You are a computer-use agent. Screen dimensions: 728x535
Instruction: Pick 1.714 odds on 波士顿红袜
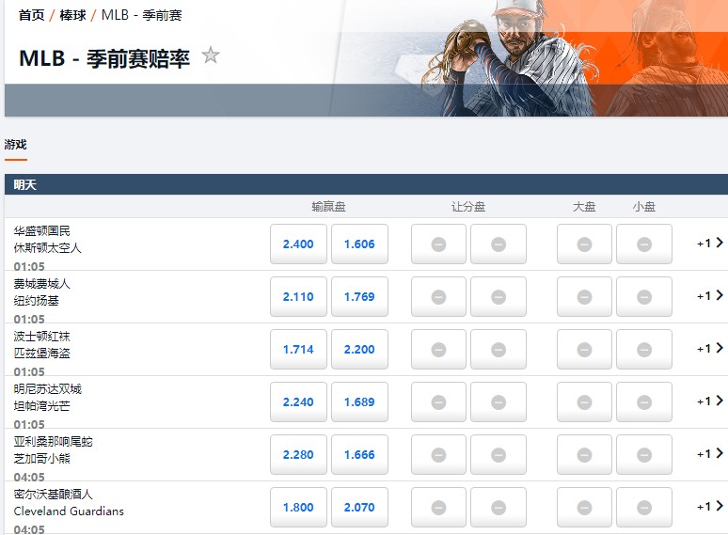pos(298,350)
